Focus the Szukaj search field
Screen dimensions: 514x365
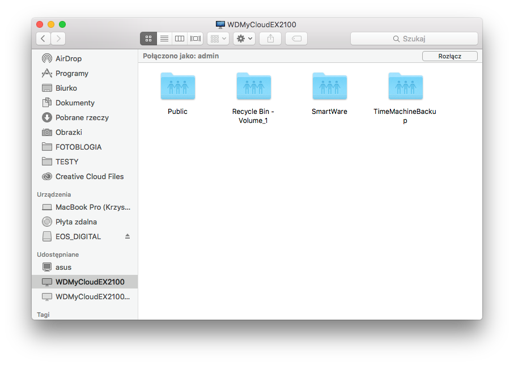[x=414, y=39]
